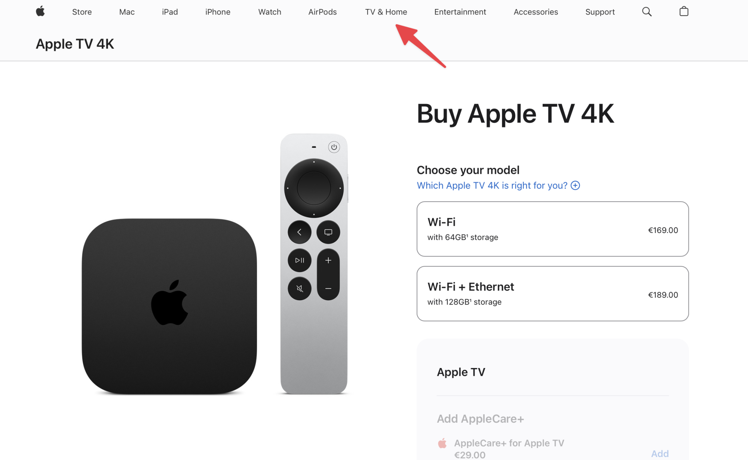Go to the Support page link
The image size is (748, 460).
600,12
